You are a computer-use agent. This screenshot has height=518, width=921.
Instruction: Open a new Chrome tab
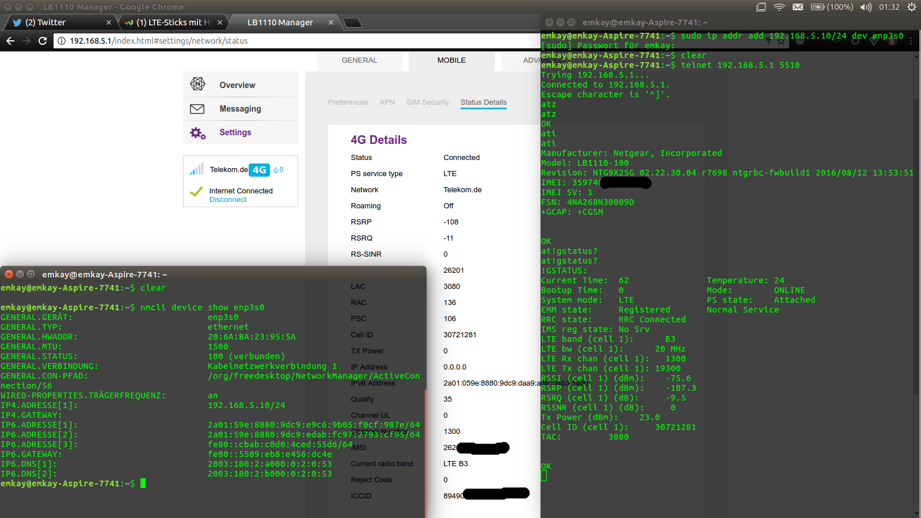point(352,23)
